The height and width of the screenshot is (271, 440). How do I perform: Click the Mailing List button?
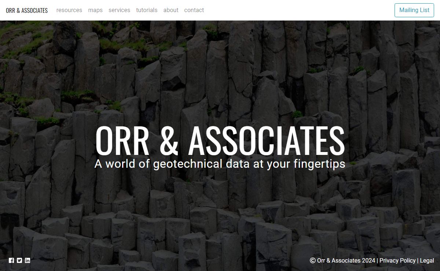(x=414, y=10)
